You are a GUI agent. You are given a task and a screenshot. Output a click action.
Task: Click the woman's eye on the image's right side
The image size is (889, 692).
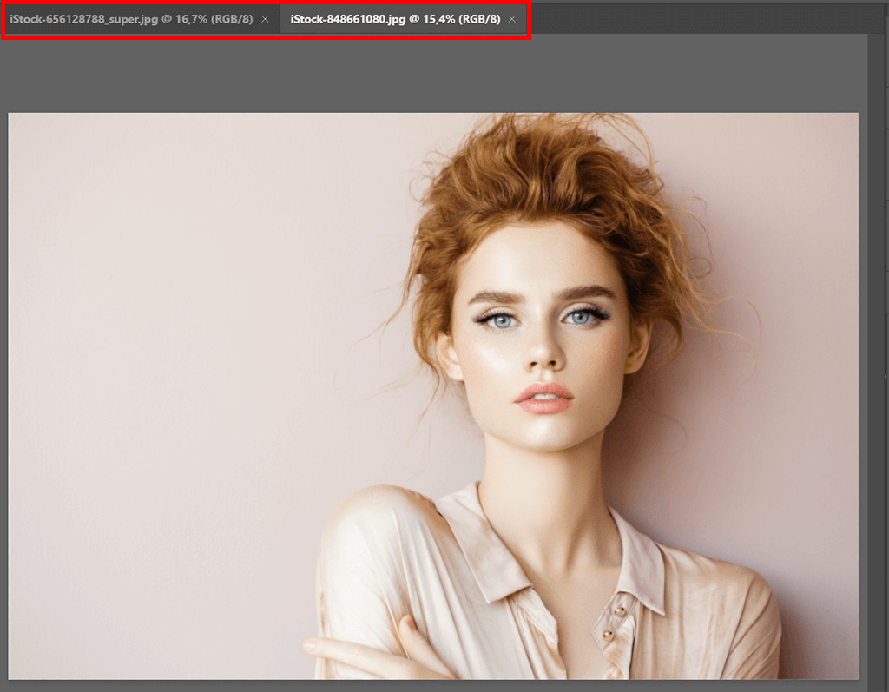582,318
